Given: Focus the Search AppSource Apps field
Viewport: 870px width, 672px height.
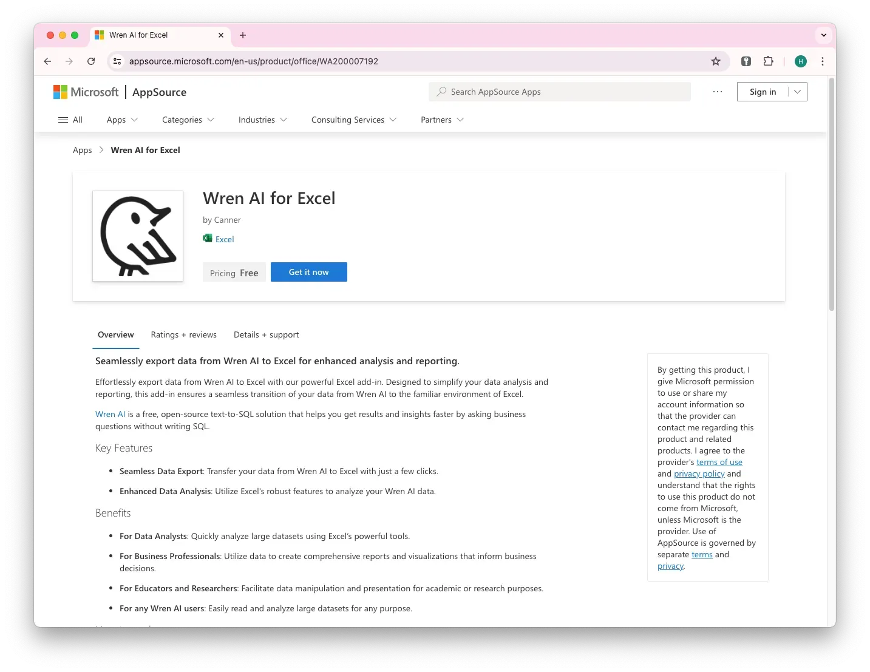Looking at the screenshot, I should click(x=559, y=92).
